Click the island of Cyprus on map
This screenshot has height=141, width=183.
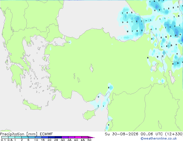[89, 115]
